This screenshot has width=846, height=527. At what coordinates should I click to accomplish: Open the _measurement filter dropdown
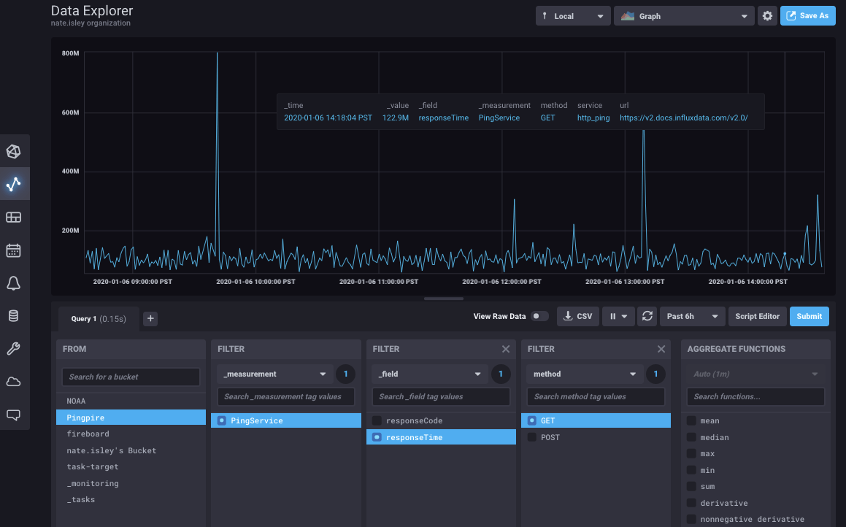point(274,373)
